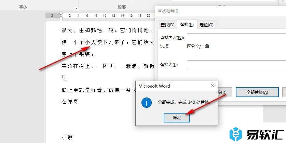
Task: Click the text line 在弹奏
Action: pyautogui.click(x=70, y=102)
